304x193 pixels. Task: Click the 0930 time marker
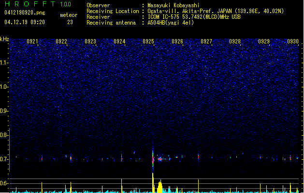293,41
